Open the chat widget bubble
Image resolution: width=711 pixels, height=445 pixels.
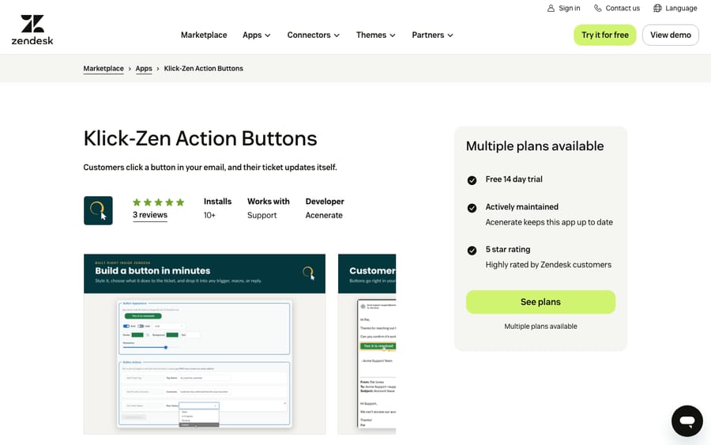pyautogui.click(x=687, y=421)
